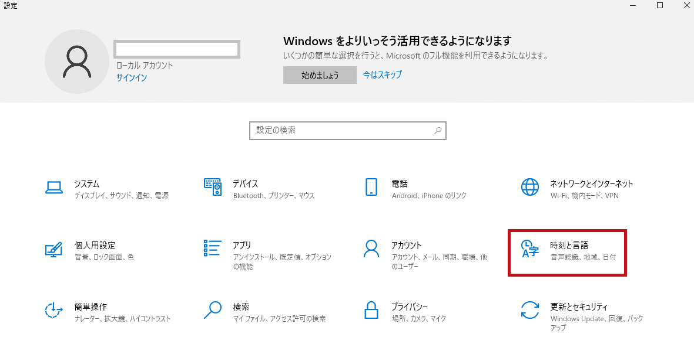Open the 検索 magnifier category icon
Image resolution: width=694 pixels, height=337 pixels.
click(x=213, y=310)
